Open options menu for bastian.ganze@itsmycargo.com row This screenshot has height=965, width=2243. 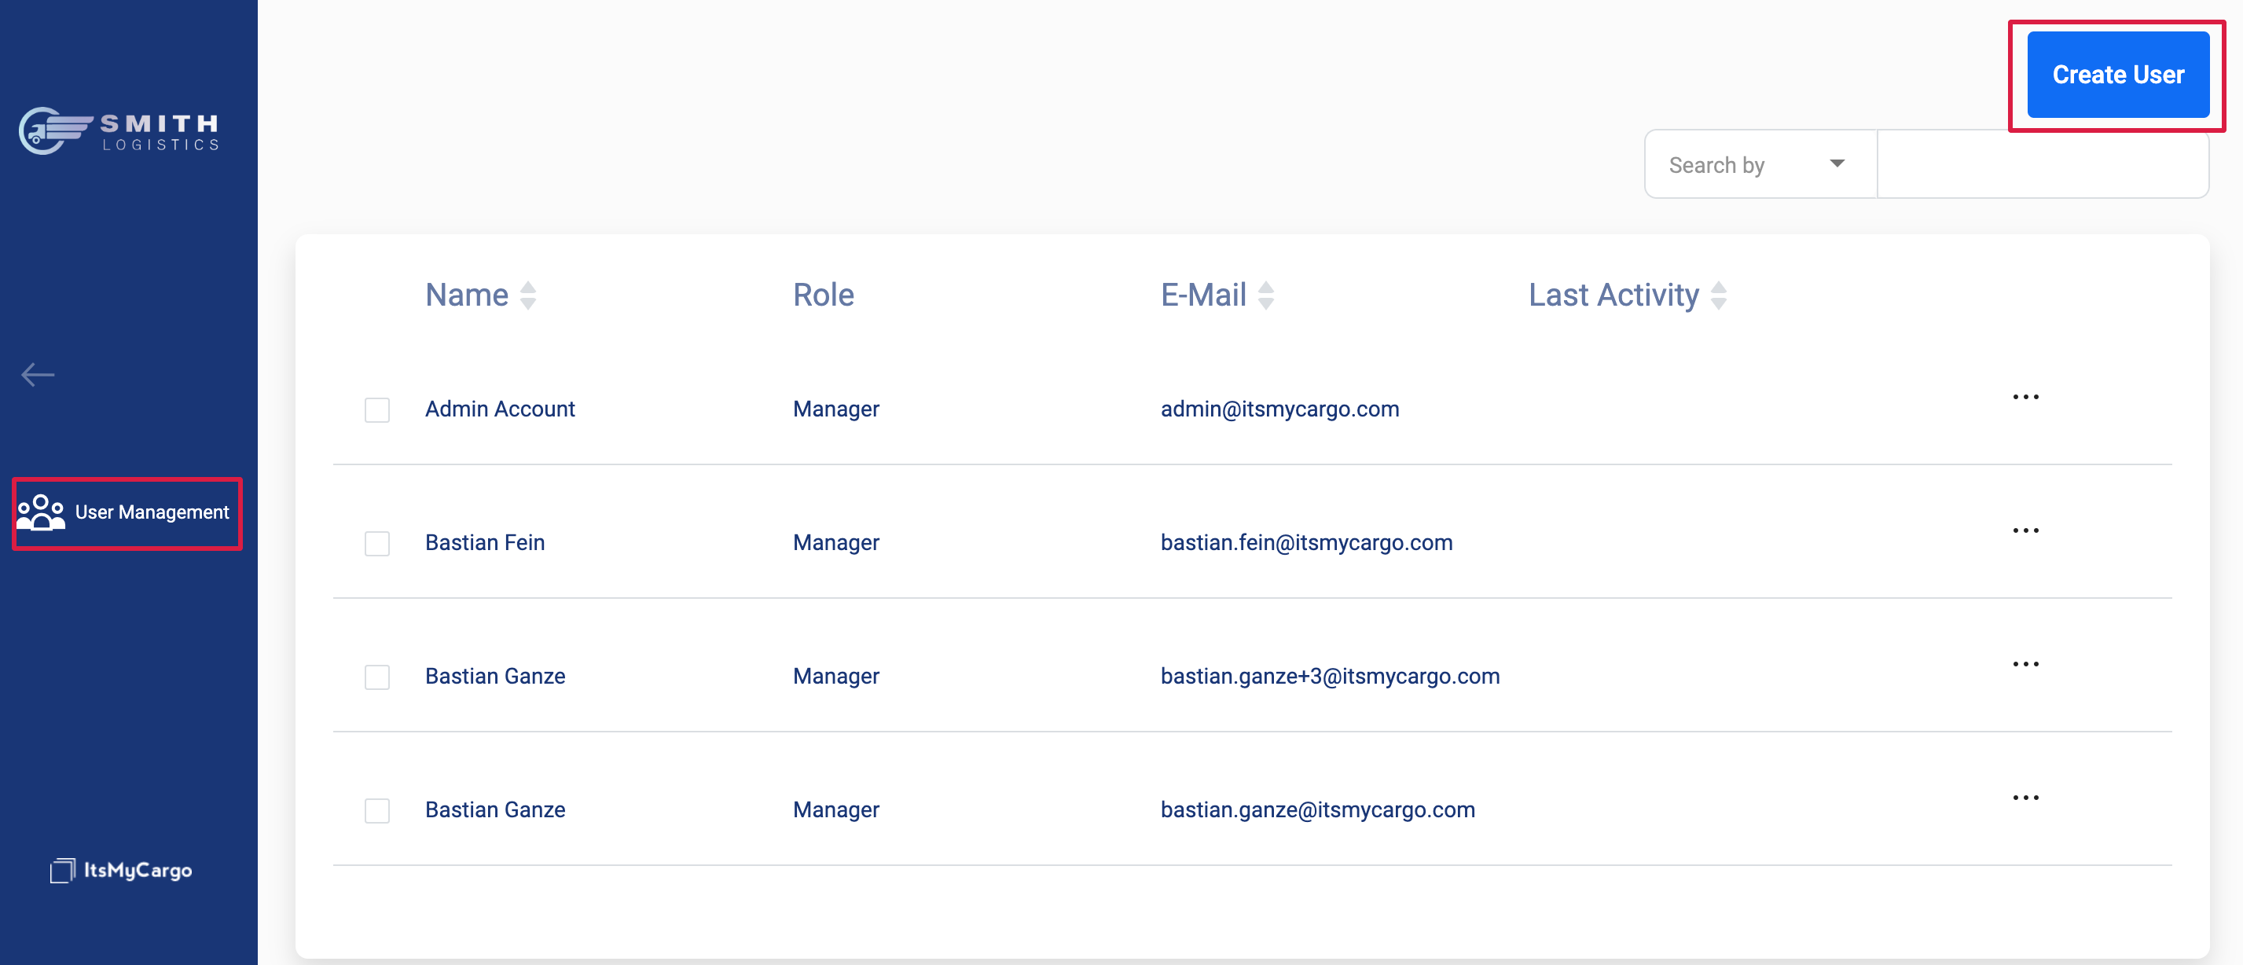pos(2025,798)
